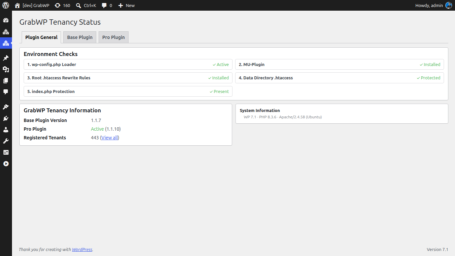Select the MU-Plugin check label
Viewport: 455px width, 256px height.
(251, 65)
